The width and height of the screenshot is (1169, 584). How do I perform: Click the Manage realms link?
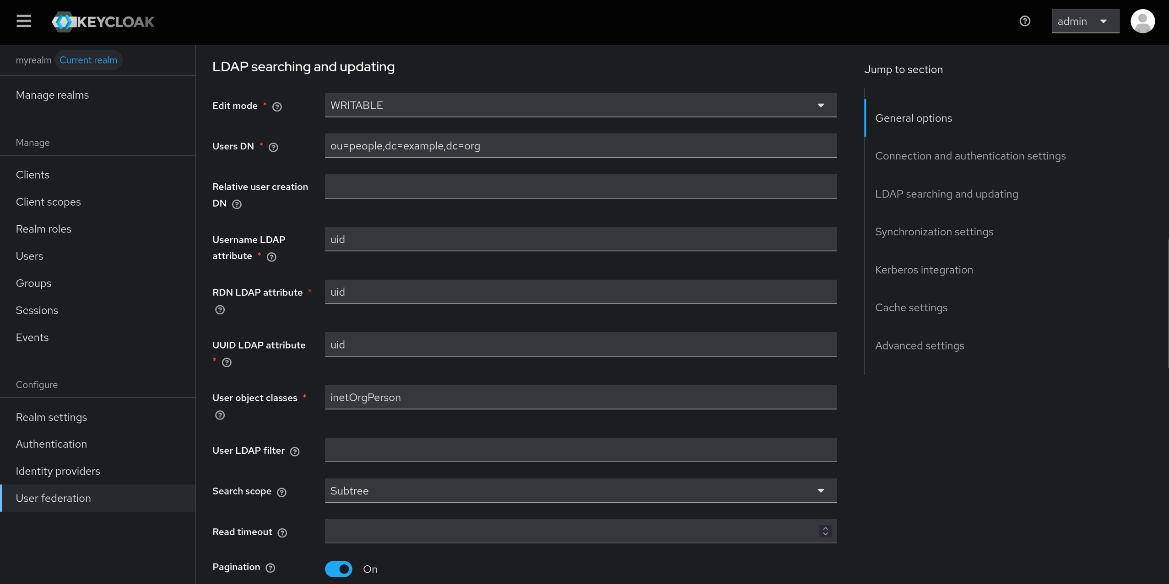click(52, 95)
